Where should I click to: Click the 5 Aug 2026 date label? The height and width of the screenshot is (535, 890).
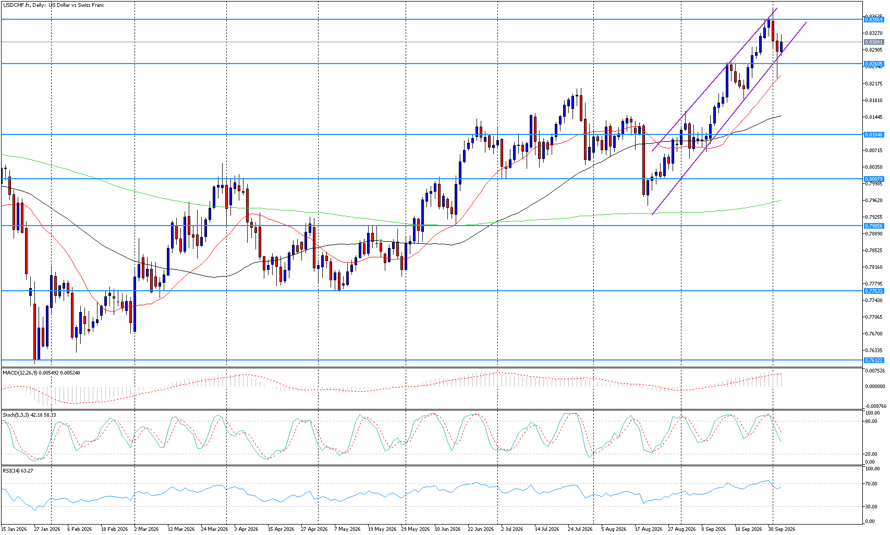614,529
